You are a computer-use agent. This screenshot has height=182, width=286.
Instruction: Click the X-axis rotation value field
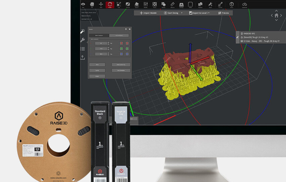click(x=101, y=43)
